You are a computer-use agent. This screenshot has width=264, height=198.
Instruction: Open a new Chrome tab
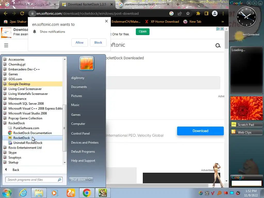tap(178, 4)
